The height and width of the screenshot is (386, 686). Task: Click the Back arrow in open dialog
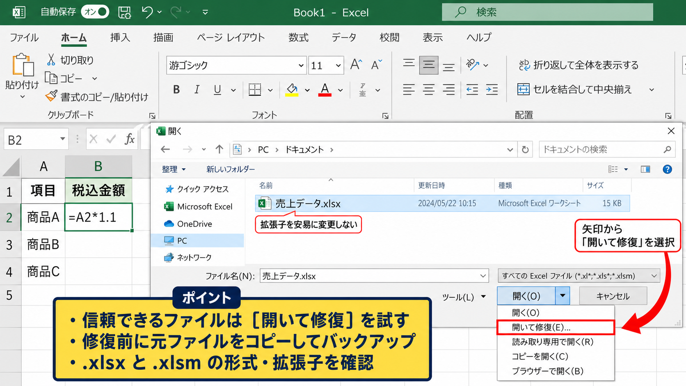pyautogui.click(x=165, y=149)
